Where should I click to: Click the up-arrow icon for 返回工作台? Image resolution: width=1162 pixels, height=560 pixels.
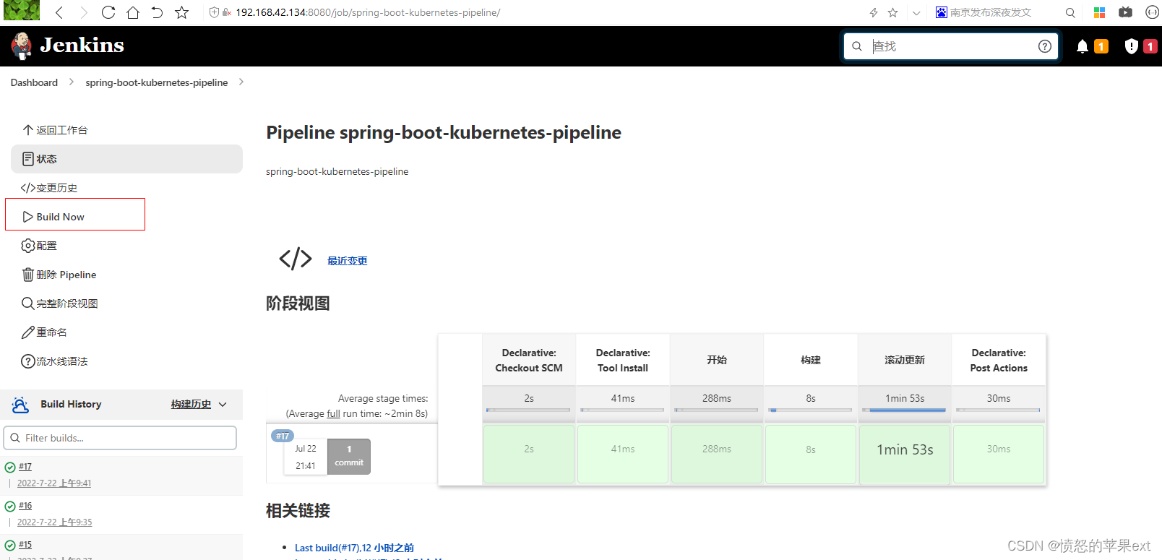pyautogui.click(x=28, y=130)
